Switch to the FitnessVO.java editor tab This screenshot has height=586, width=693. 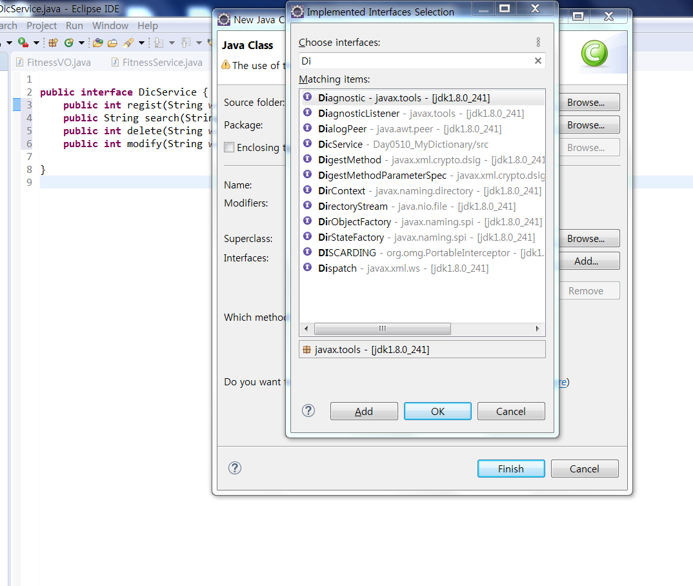point(54,63)
